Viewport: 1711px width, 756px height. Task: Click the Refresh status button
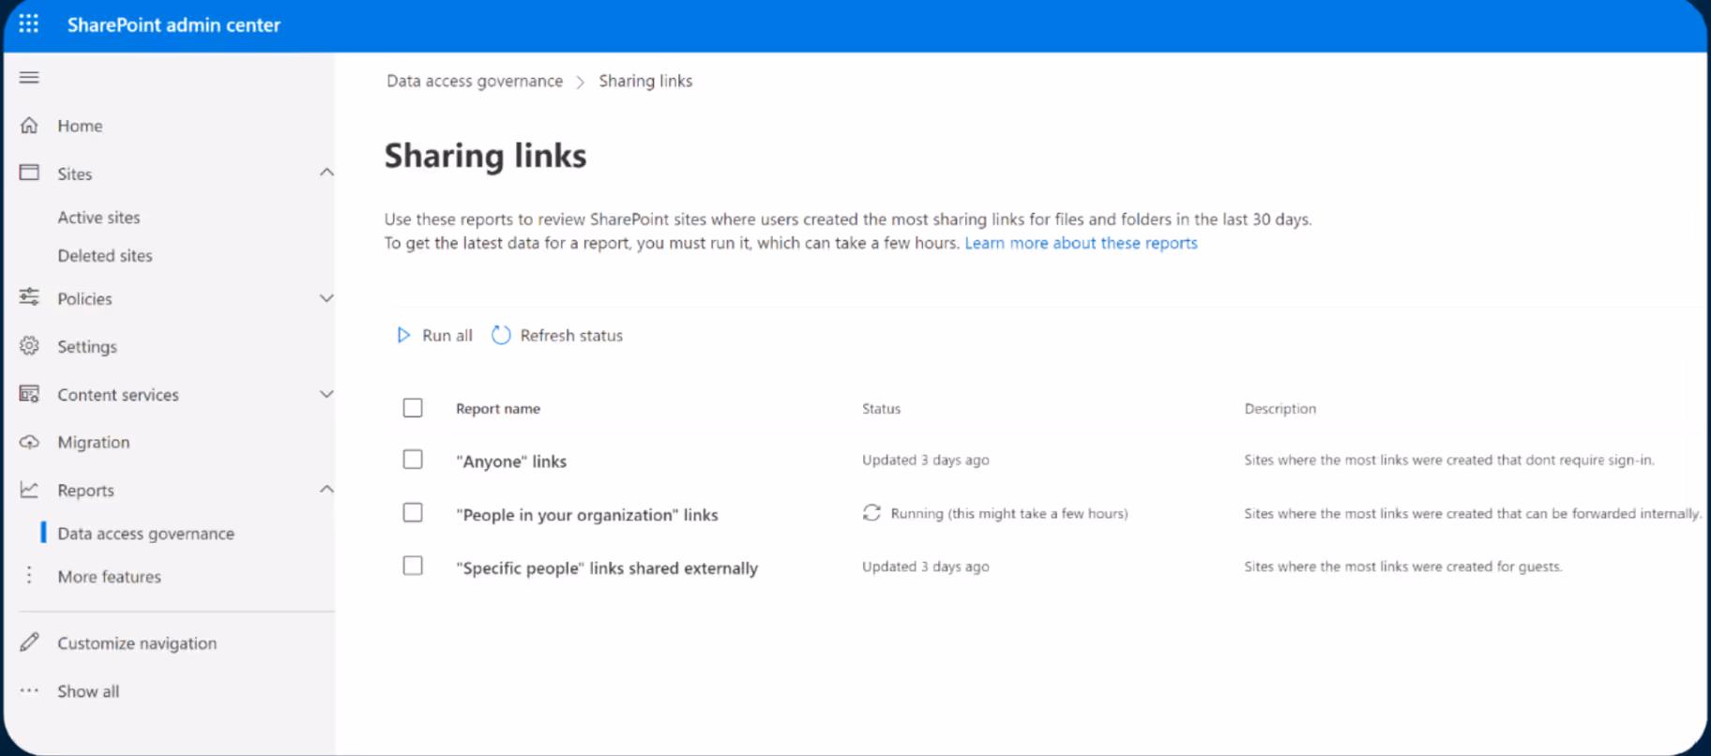[x=557, y=335]
